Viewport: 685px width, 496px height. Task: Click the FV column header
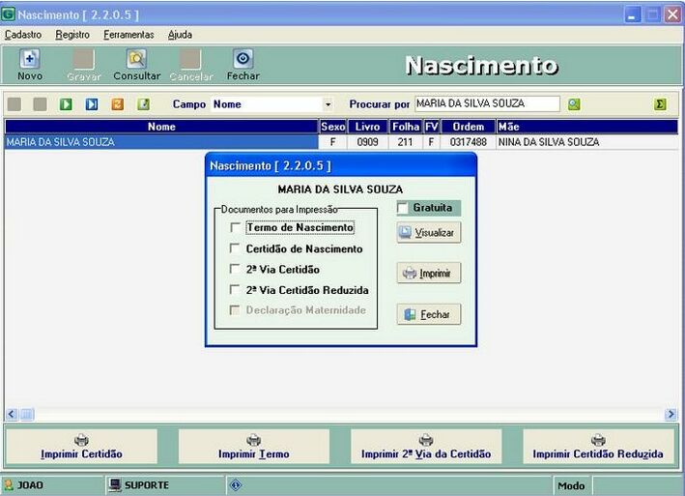(x=432, y=127)
